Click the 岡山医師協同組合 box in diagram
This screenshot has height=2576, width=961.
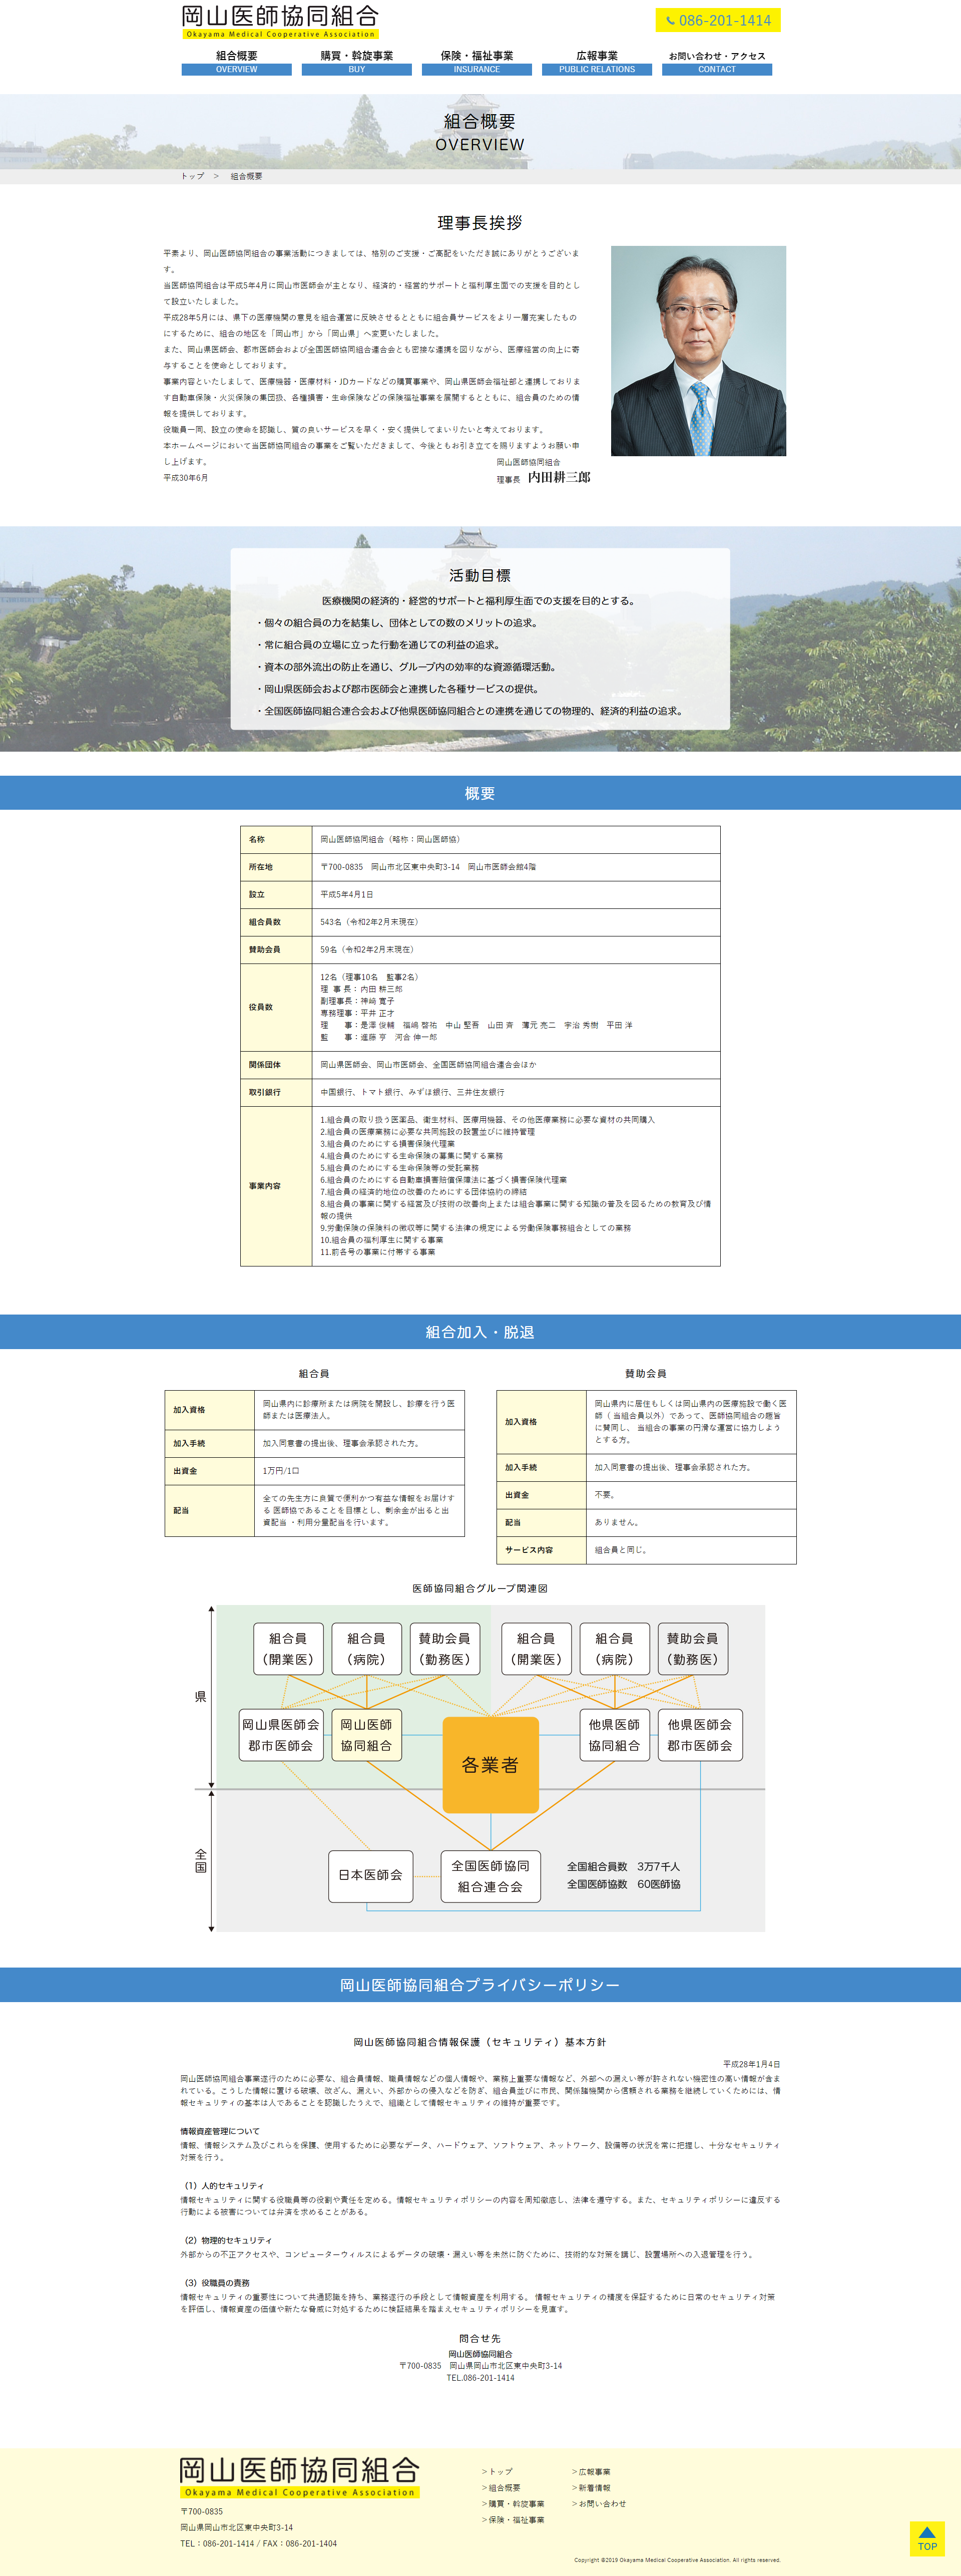pos(366,1735)
